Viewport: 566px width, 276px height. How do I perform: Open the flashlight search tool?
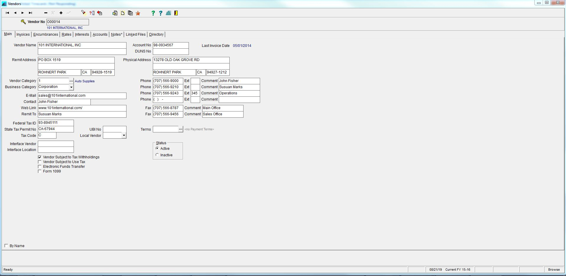click(x=84, y=13)
